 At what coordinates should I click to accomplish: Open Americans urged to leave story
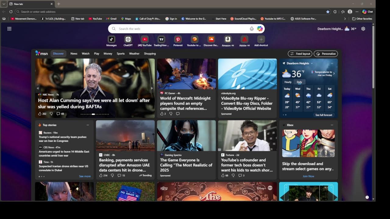click(x=64, y=153)
